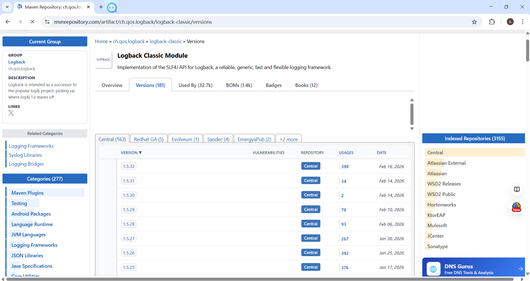
Task: Open Sonatype repository link
Action: click(x=437, y=246)
